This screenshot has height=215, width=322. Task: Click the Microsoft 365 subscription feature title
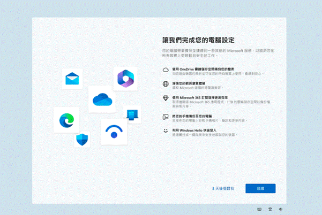[200, 97]
